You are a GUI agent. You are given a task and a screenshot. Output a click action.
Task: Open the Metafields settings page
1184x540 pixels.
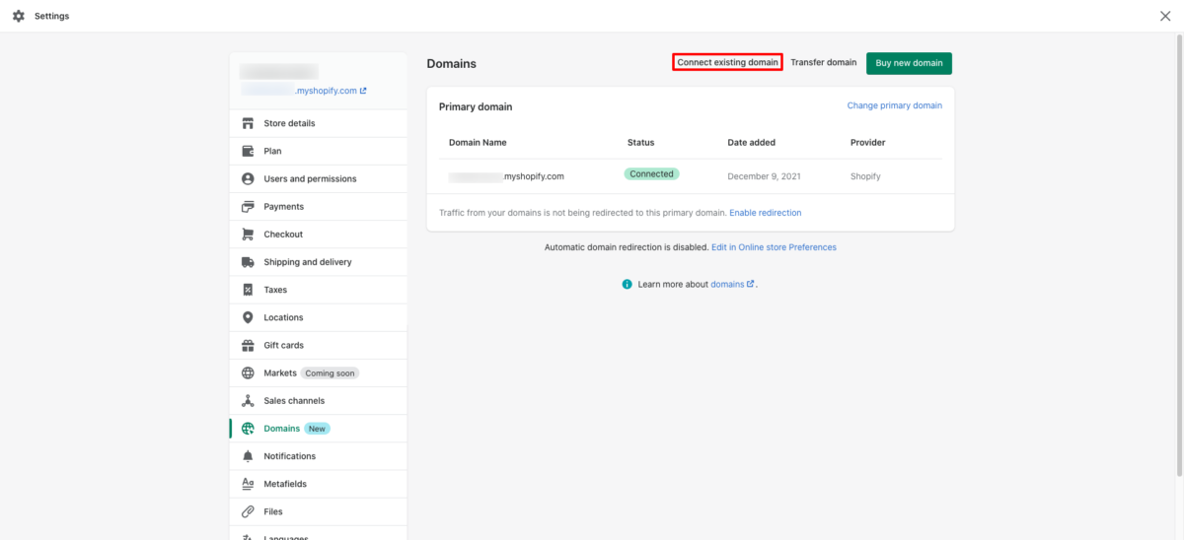(285, 484)
